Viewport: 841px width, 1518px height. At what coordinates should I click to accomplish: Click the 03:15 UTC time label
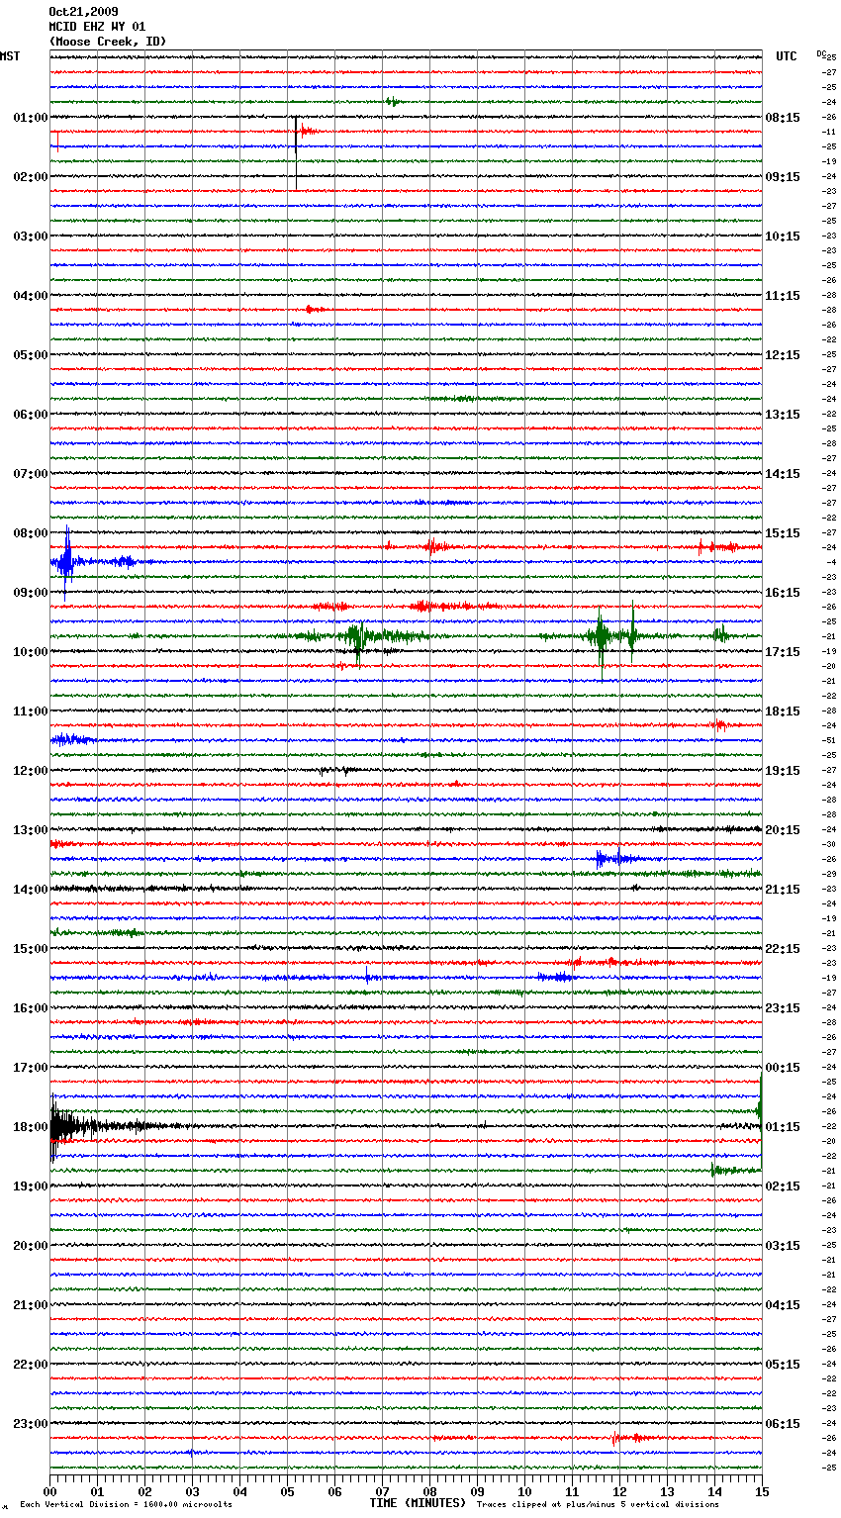click(x=783, y=1246)
